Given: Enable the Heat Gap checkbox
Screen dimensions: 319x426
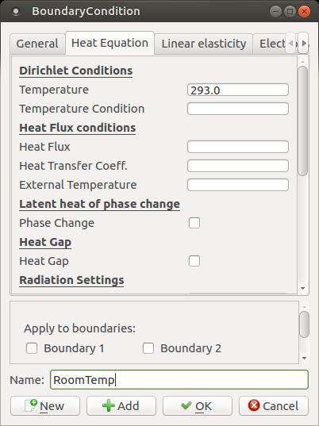Looking at the screenshot, I should [x=194, y=261].
